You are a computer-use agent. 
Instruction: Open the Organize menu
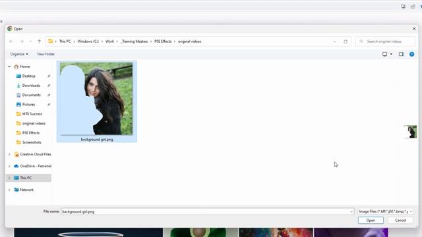point(19,54)
